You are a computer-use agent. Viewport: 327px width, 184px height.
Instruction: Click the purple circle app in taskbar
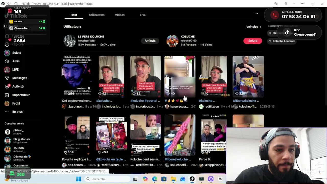click(x=211, y=179)
